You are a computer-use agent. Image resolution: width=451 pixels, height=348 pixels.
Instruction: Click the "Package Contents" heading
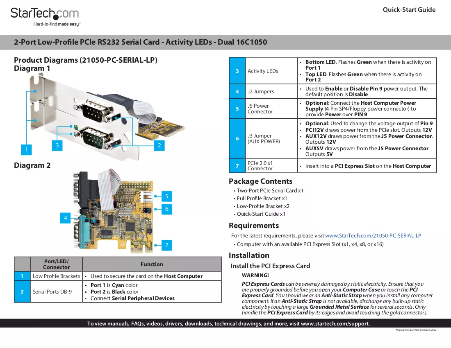tap(261, 181)
